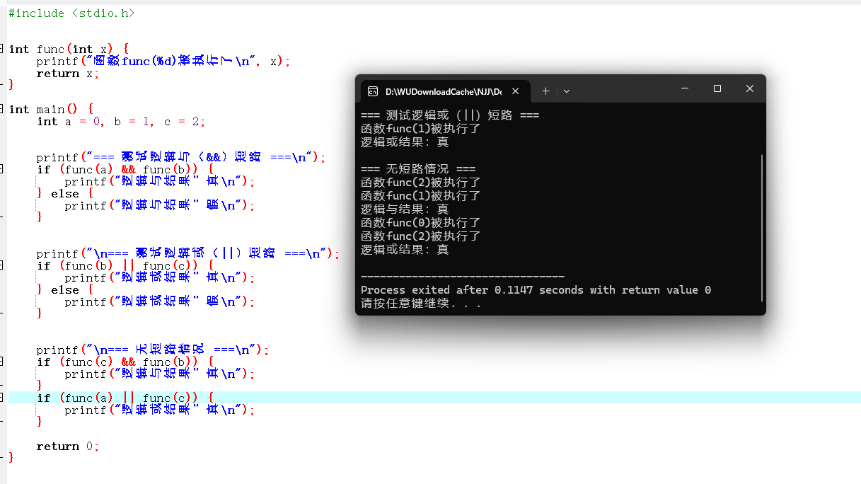Click console output '=== 无短路情况 ==='
The width and height of the screenshot is (861, 484).
point(418,169)
